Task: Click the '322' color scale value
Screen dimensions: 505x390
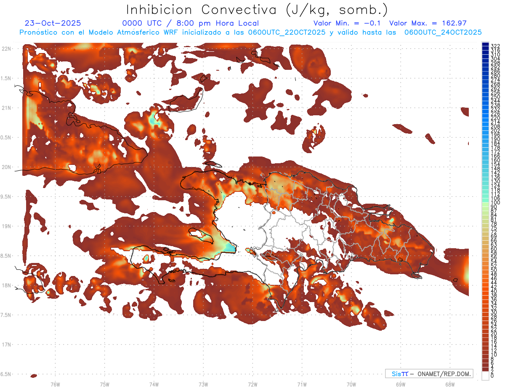Action: (495, 46)
